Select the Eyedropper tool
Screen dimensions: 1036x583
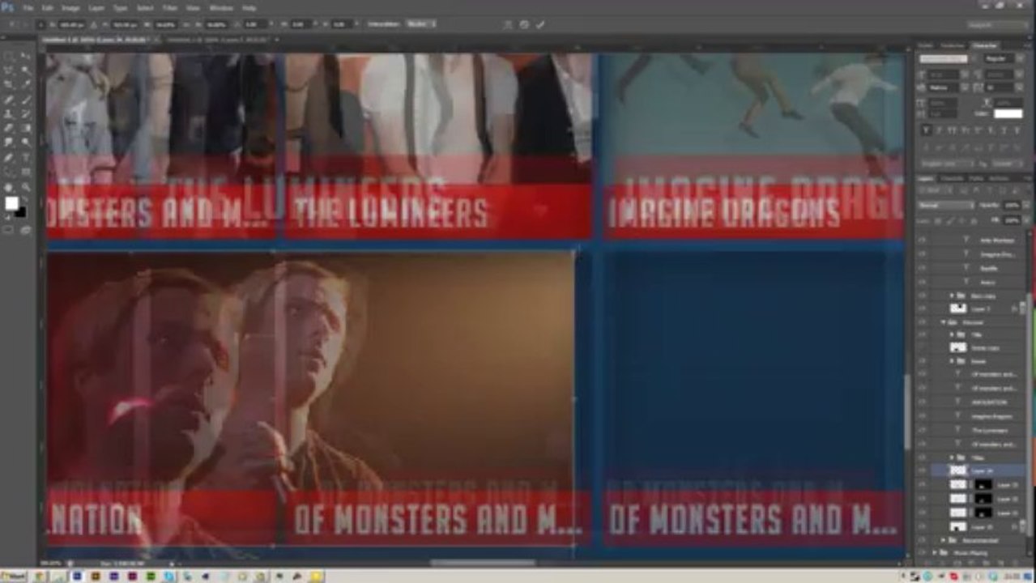point(25,84)
